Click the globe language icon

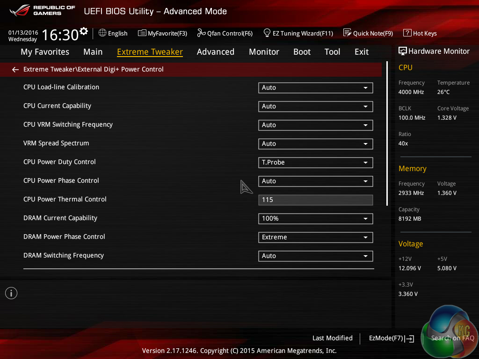pos(102,33)
